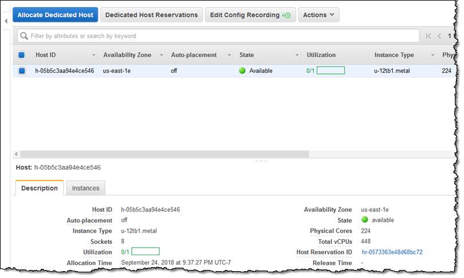Screen dimensions: 464x278
Task: Go to previous page of results
Action: tap(439, 36)
